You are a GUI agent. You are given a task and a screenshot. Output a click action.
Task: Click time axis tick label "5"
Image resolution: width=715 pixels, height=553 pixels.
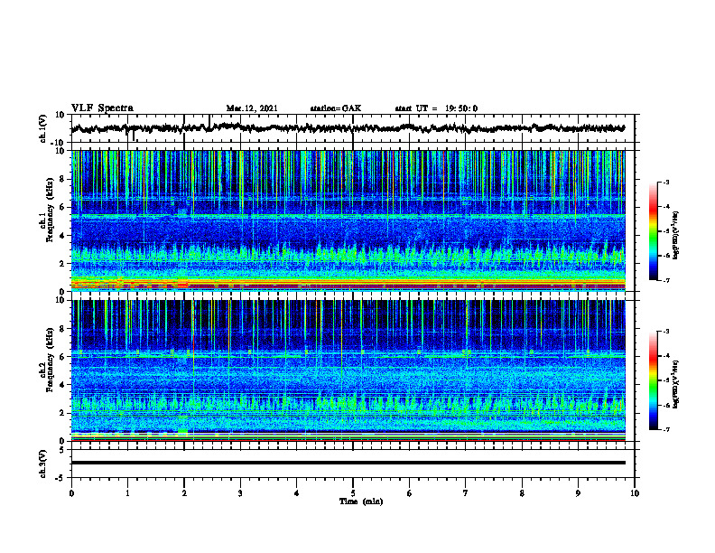[353, 493]
